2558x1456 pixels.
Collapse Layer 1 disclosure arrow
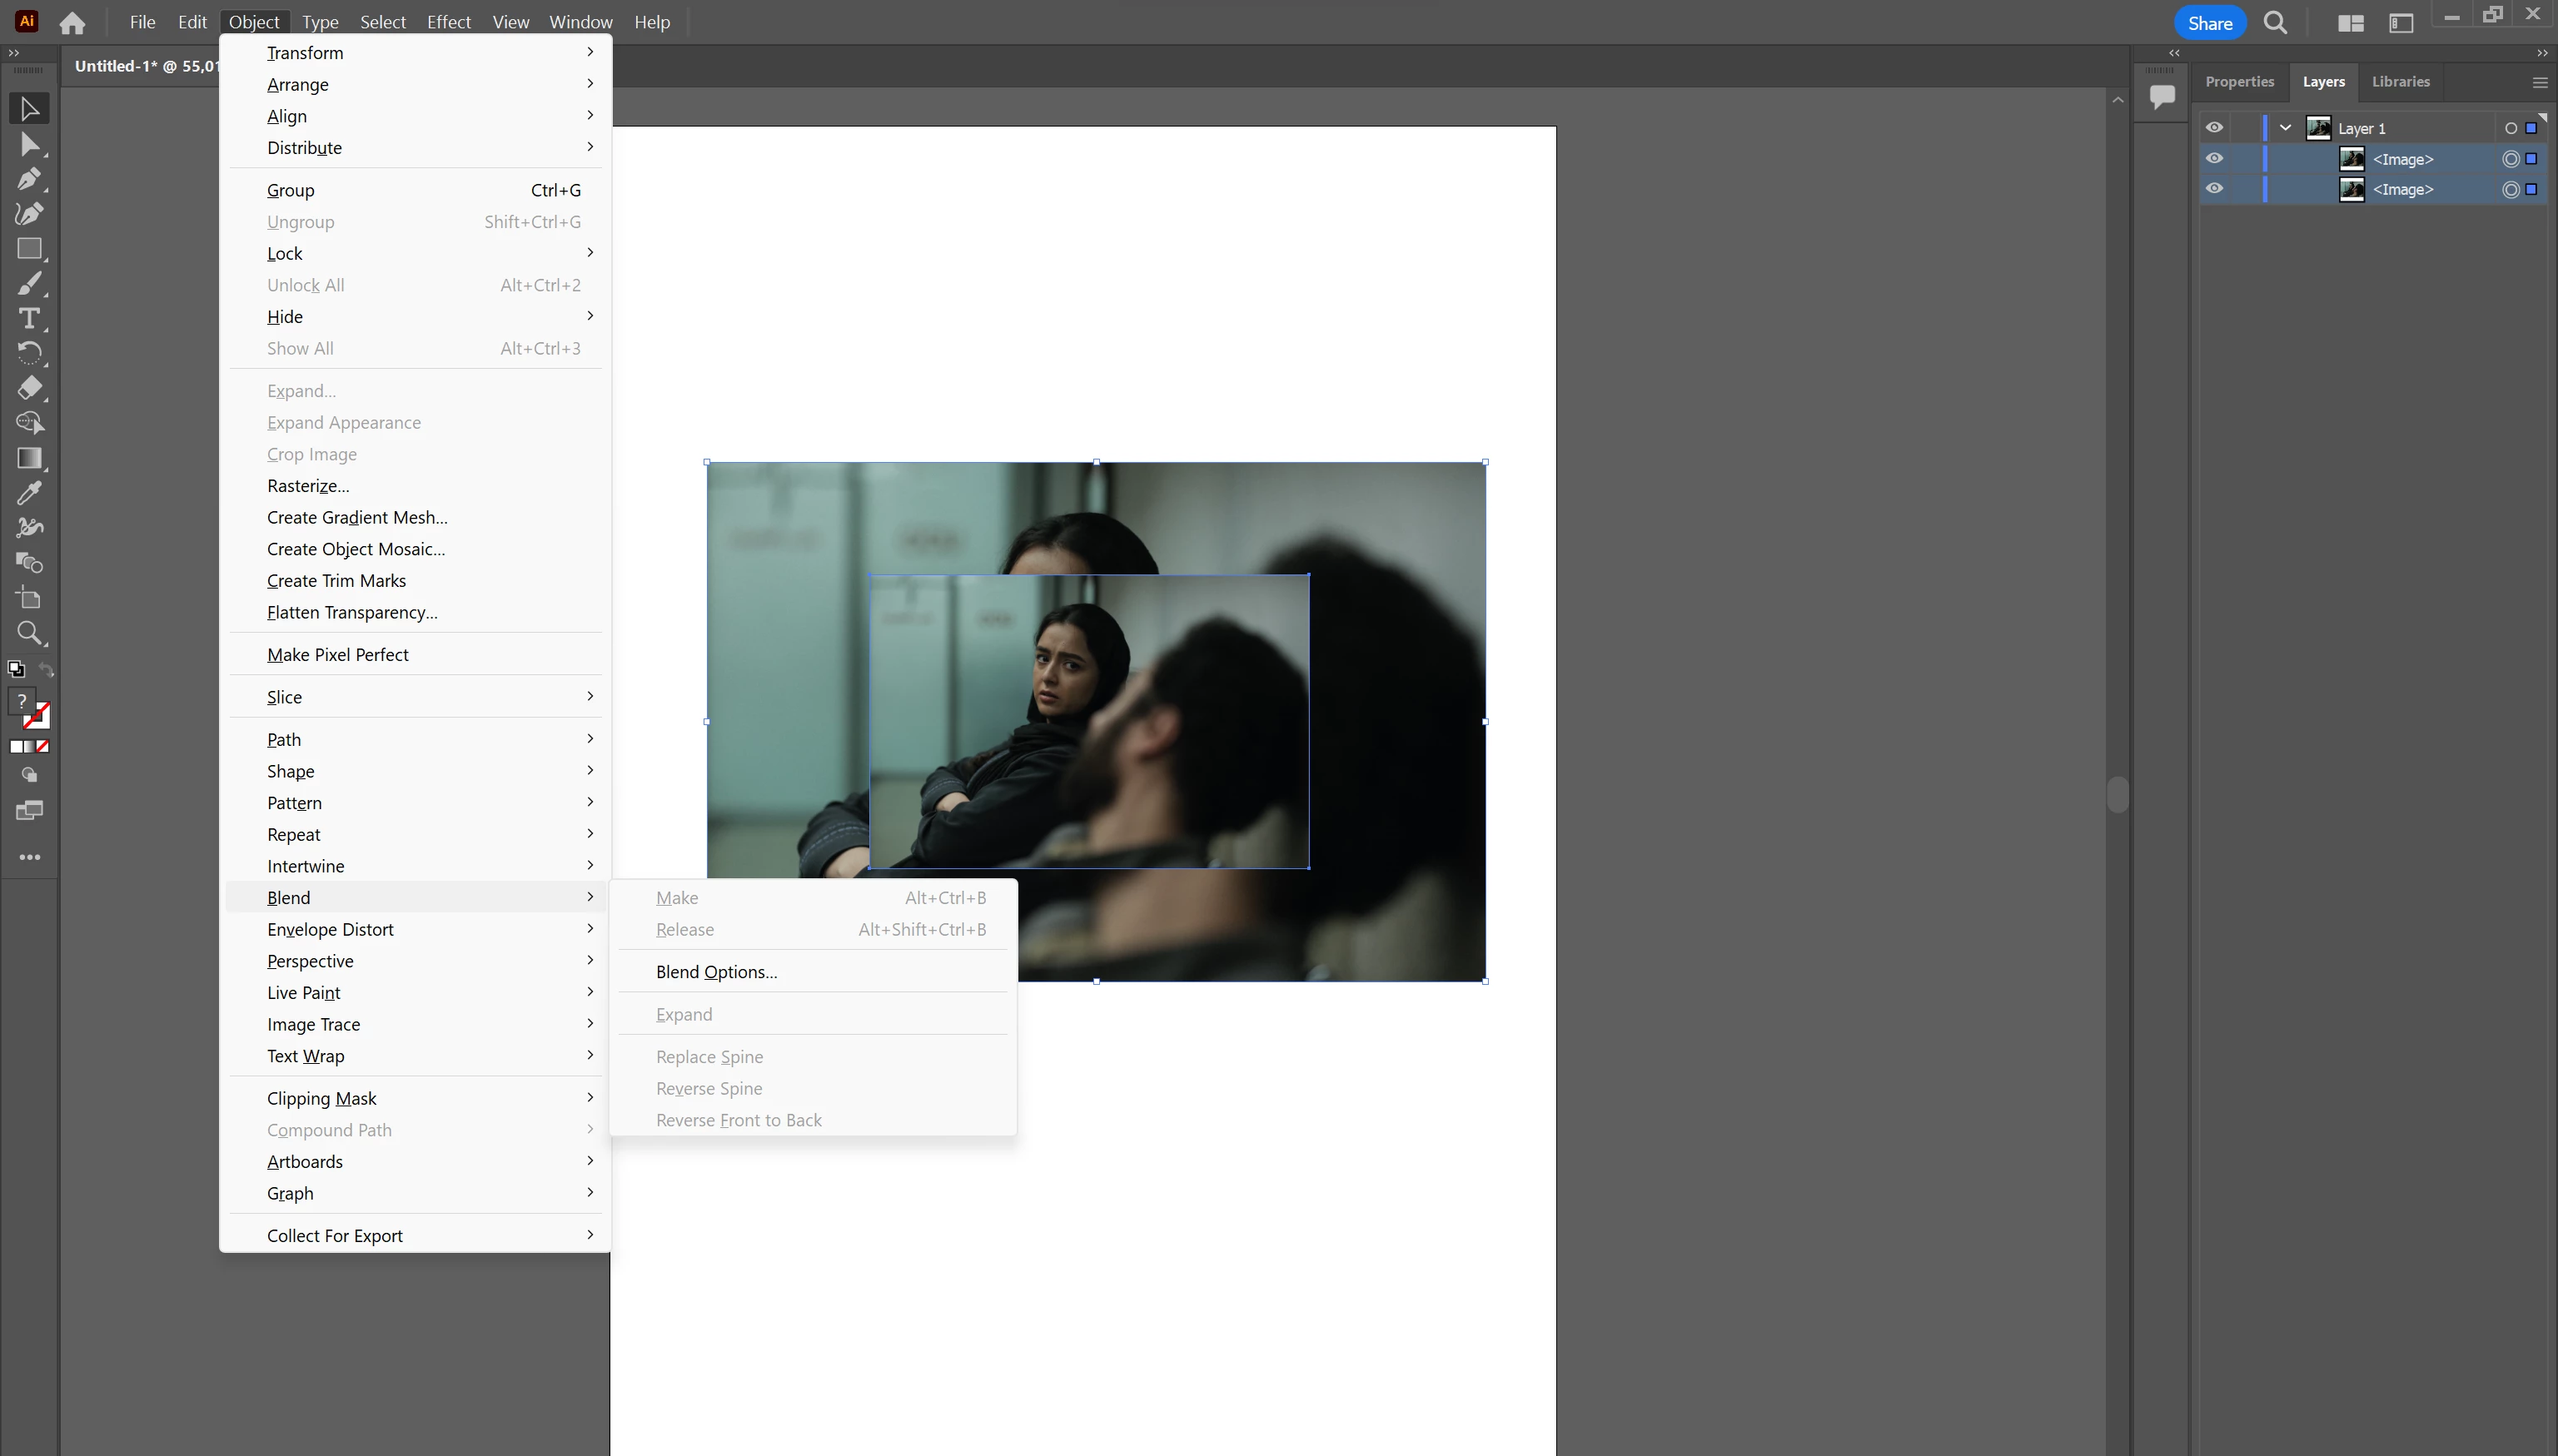[2285, 128]
